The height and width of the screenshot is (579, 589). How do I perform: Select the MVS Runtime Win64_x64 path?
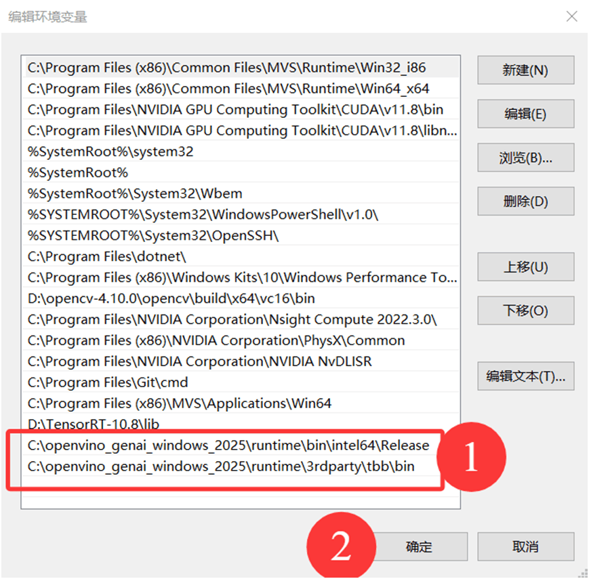click(x=241, y=89)
